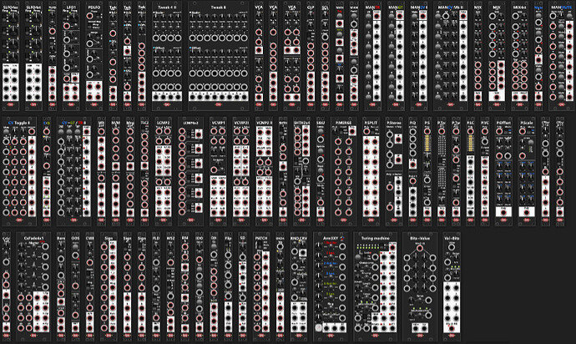Click the red logo under Turing machine module
This screenshot has width=576, height=344.
(375, 336)
